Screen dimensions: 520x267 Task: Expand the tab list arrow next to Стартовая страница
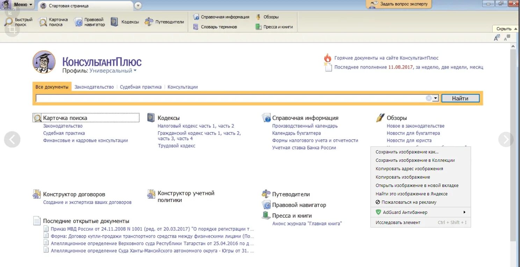pos(138,6)
